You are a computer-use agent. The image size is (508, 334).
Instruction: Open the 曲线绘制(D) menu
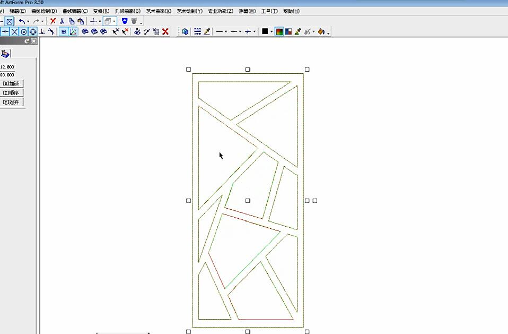pos(45,11)
